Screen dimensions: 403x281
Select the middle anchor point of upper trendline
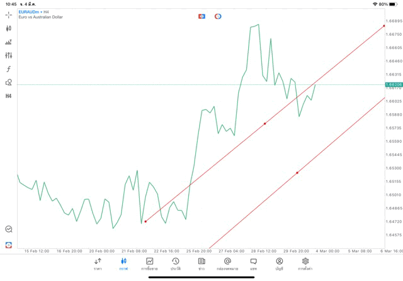pyautogui.click(x=264, y=124)
